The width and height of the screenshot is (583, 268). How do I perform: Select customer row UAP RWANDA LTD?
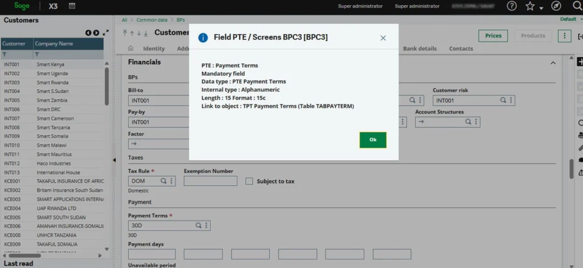pyautogui.click(x=52, y=208)
